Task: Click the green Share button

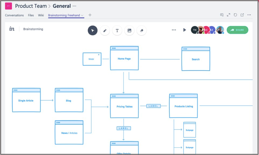Action: pos(237,30)
